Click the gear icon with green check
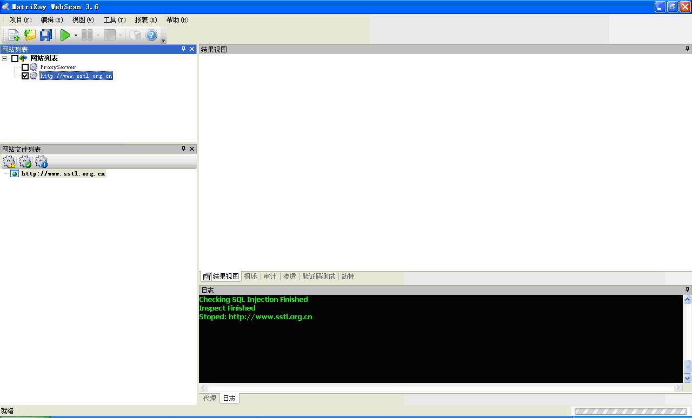692x418 pixels. coord(25,161)
